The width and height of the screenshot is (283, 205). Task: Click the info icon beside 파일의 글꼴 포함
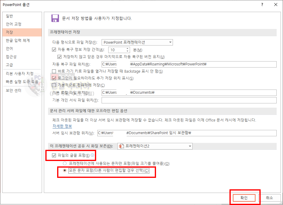(x=93, y=155)
